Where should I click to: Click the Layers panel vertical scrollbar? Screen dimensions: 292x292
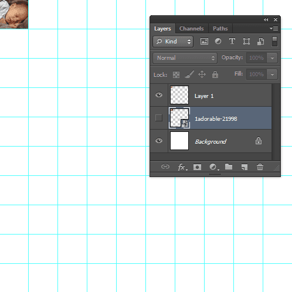(x=276, y=122)
